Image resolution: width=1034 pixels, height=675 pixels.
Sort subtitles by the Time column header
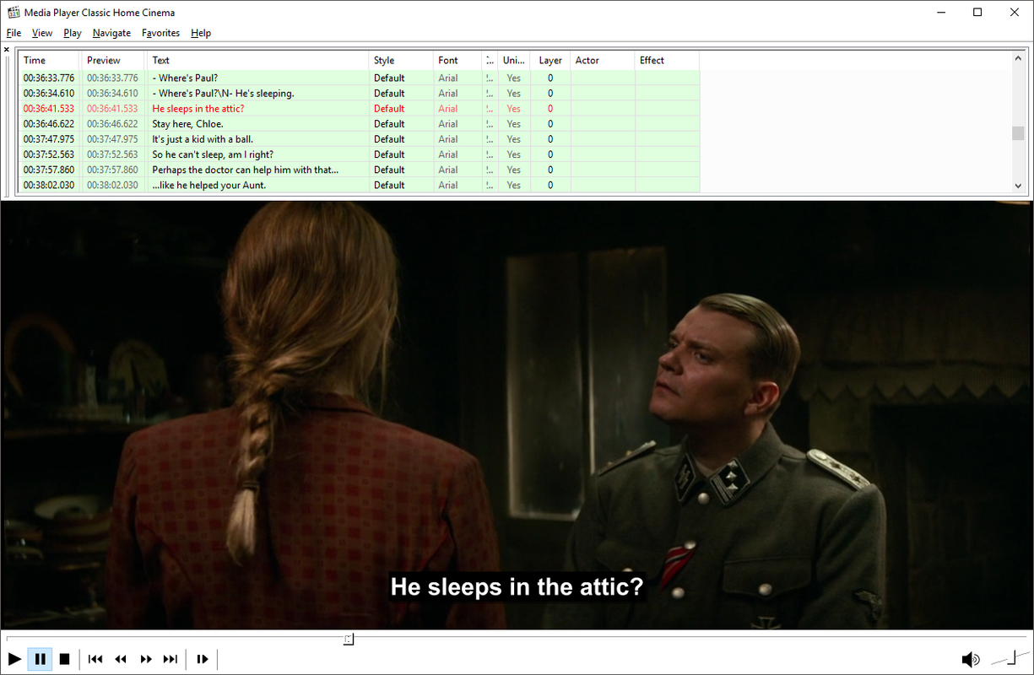tap(49, 60)
